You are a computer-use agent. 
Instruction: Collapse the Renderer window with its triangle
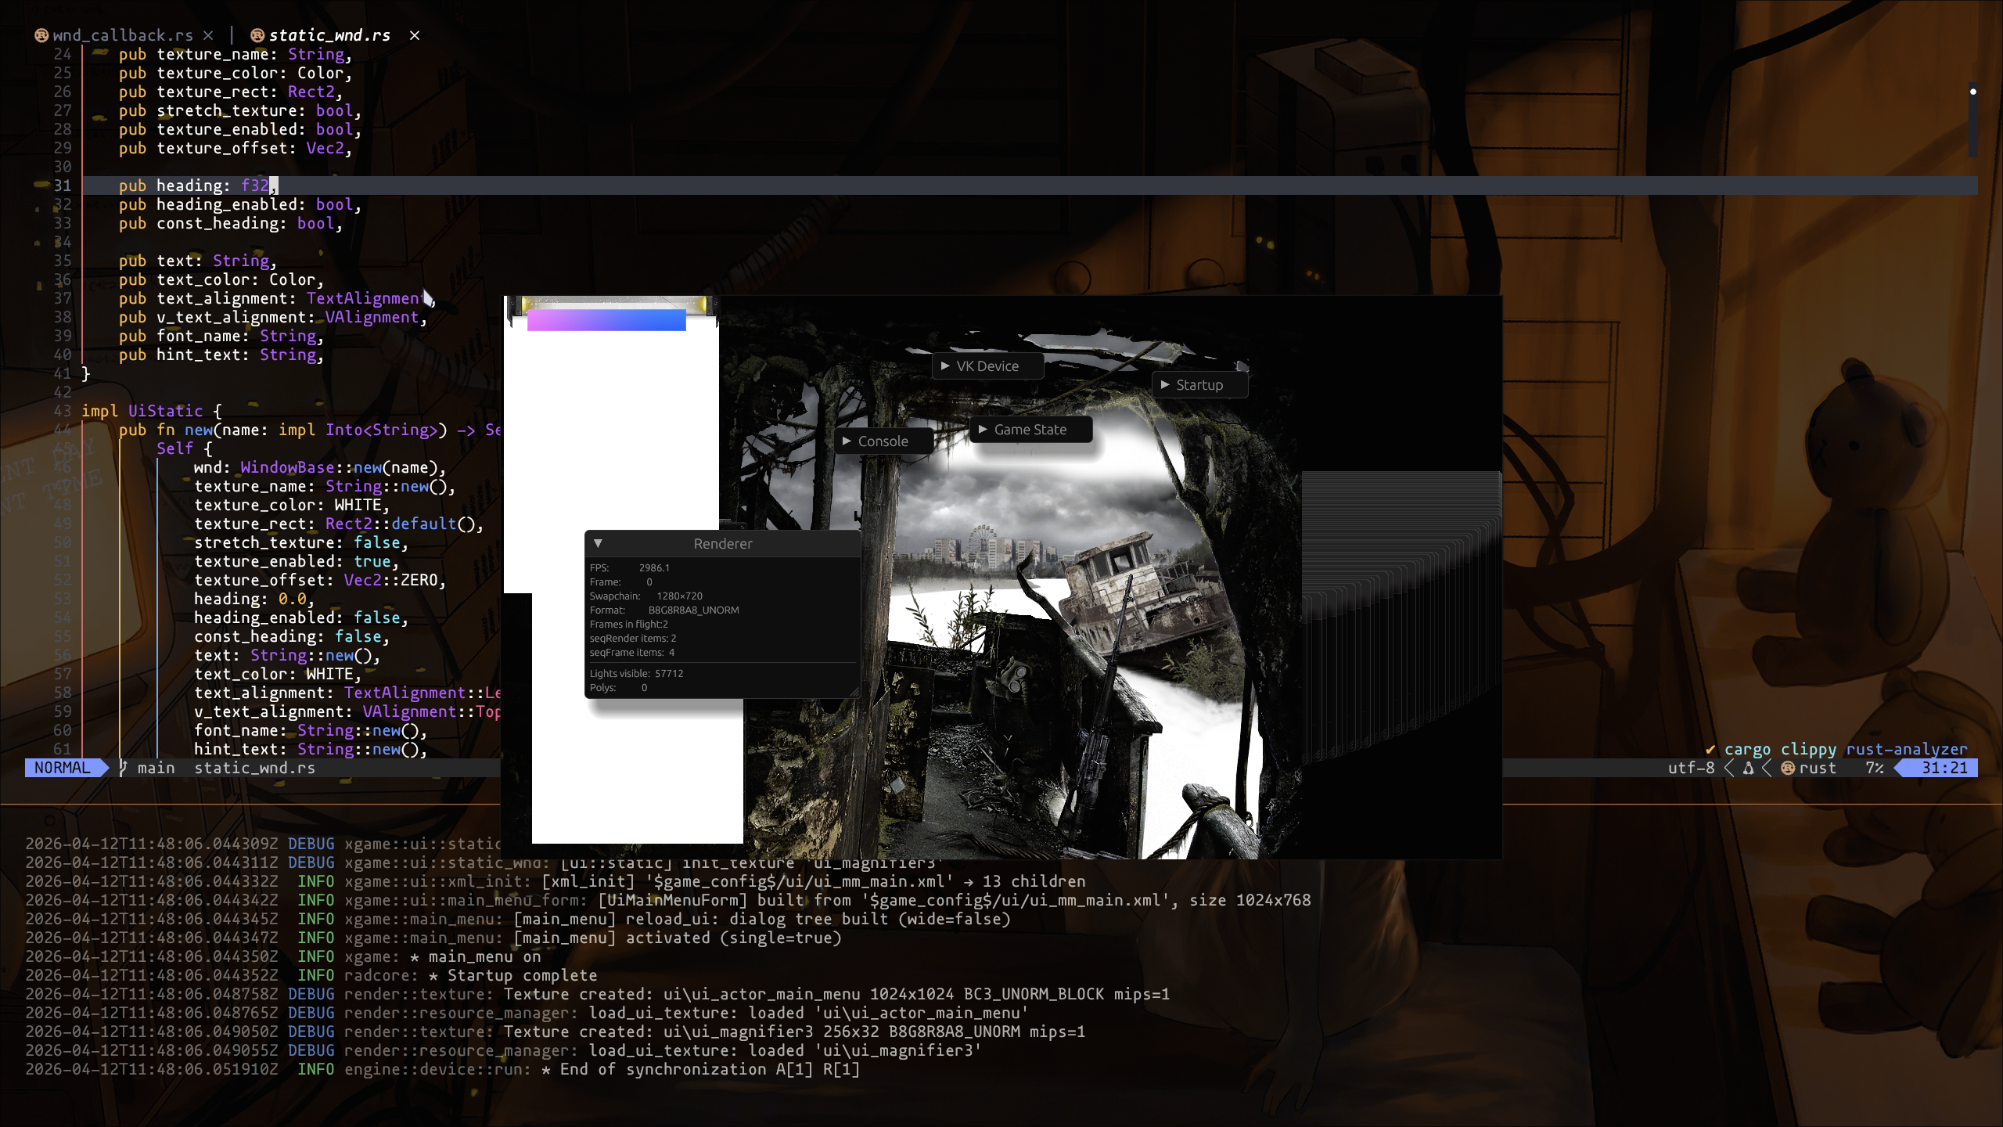click(x=598, y=543)
